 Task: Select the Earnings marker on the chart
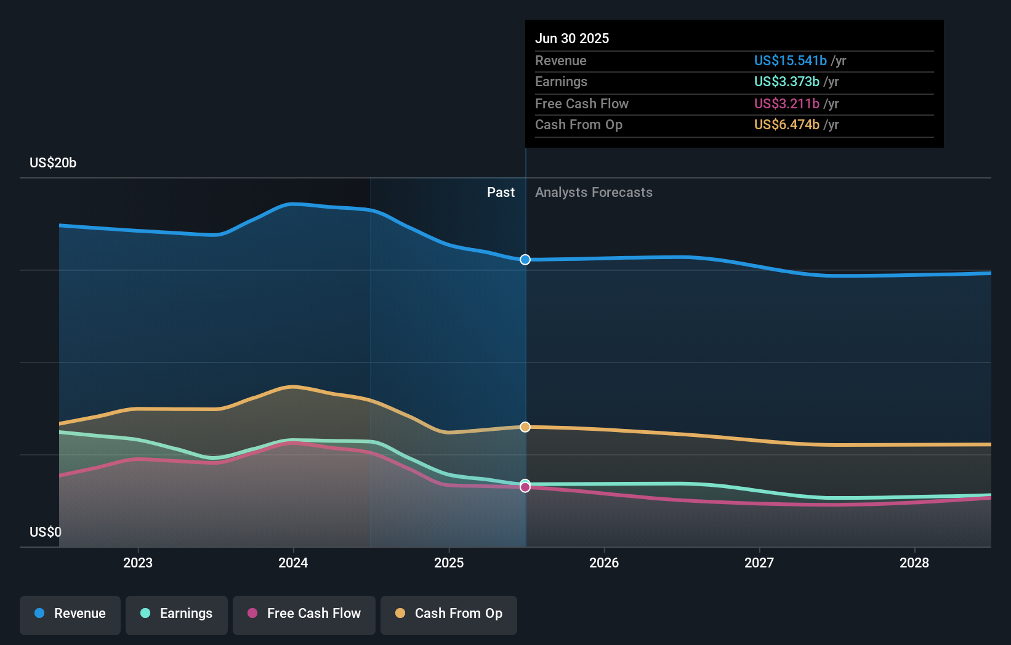(525, 483)
